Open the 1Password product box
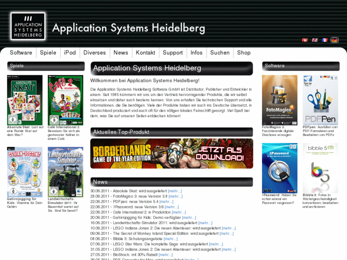 point(280,168)
